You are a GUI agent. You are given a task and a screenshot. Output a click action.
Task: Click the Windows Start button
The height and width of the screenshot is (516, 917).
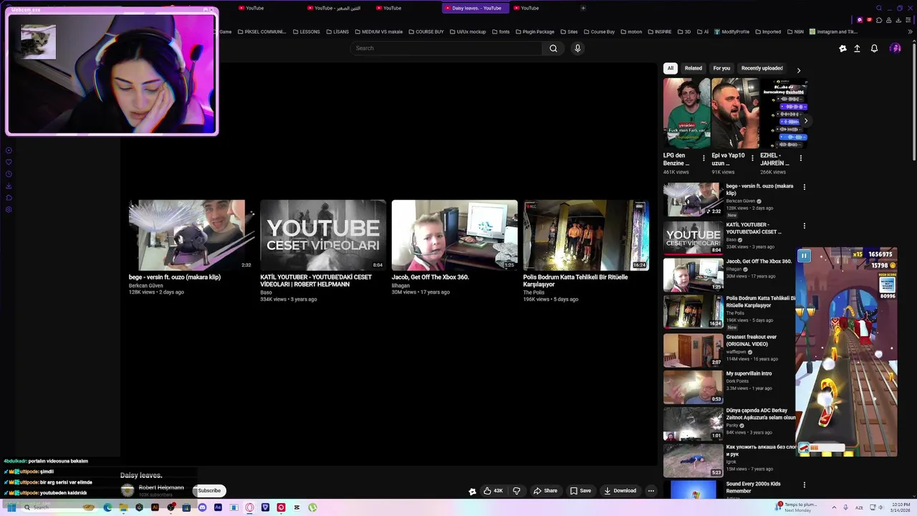click(x=11, y=507)
